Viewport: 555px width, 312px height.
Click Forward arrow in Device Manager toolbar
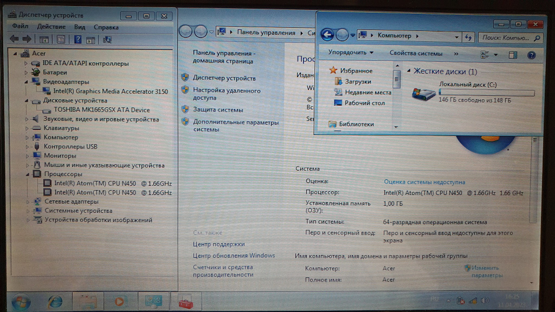[x=27, y=39]
